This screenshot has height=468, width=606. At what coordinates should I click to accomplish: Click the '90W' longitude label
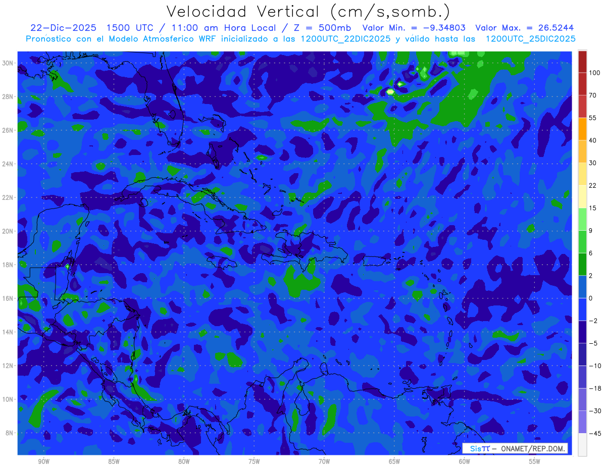(44, 462)
